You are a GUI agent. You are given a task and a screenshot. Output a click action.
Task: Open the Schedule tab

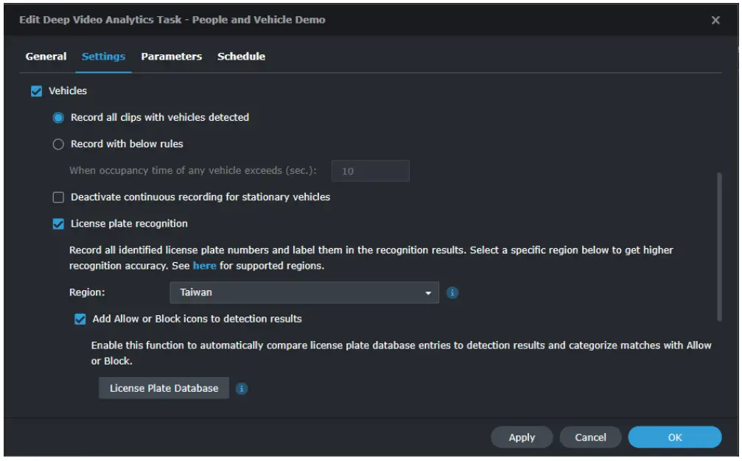point(239,56)
